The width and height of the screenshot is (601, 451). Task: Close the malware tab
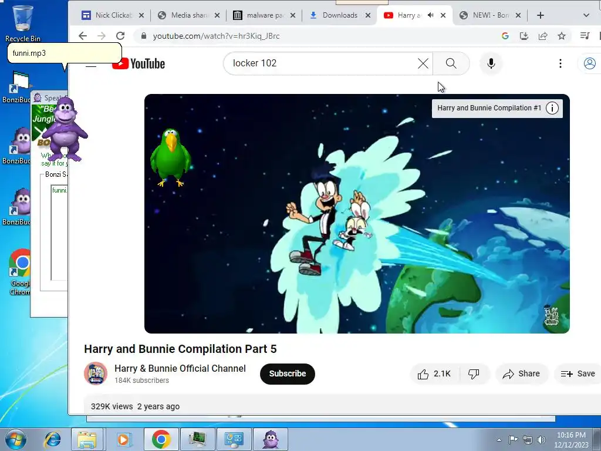[293, 15]
